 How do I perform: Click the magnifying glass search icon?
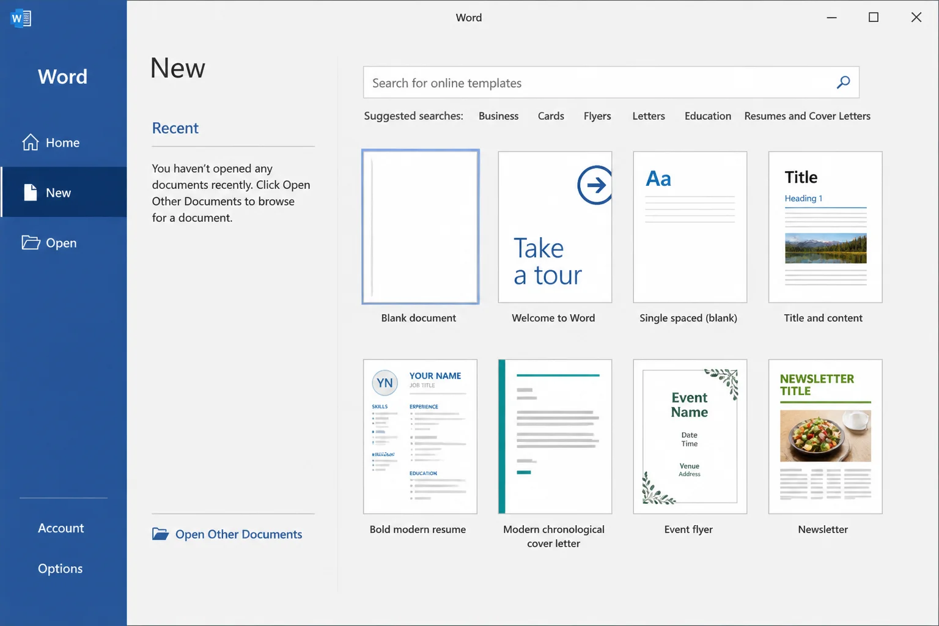pyautogui.click(x=843, y=82)
